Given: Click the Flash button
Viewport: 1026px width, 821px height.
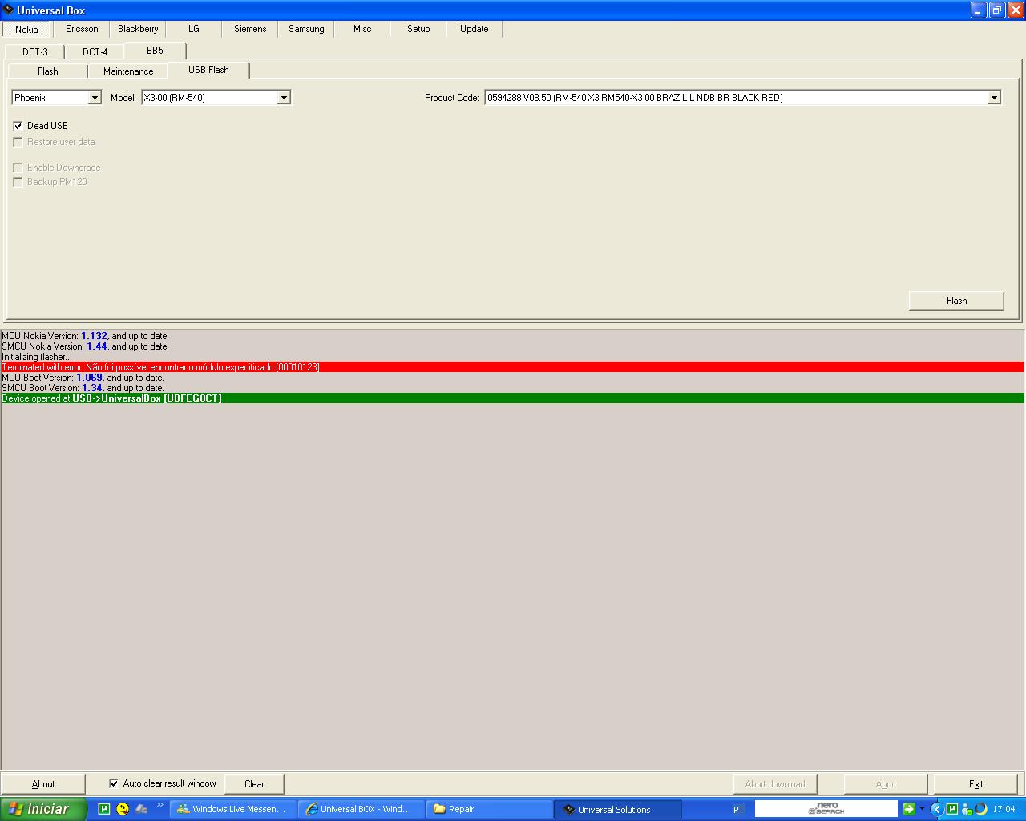Looking at the screenshot, I should click(956, 301).
